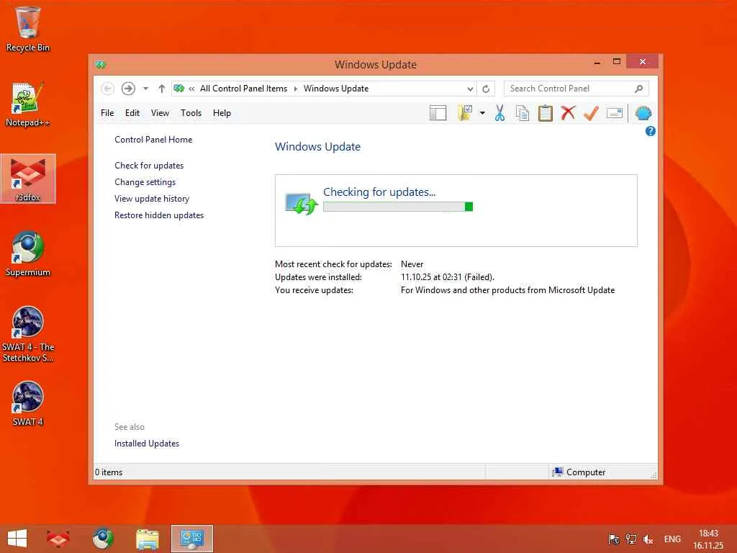The height and width of the screenshot is (553, 737).
Task: Click the Control Panel taskbar button
Action: pyautogui.click(x=191, y=539)
